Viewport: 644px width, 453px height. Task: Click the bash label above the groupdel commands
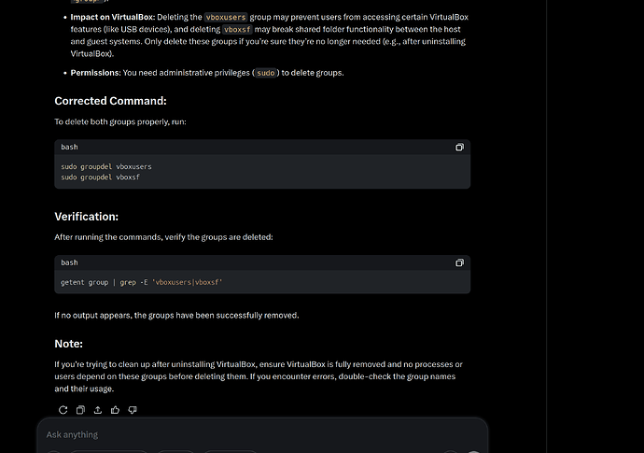[x=70, y=148]
